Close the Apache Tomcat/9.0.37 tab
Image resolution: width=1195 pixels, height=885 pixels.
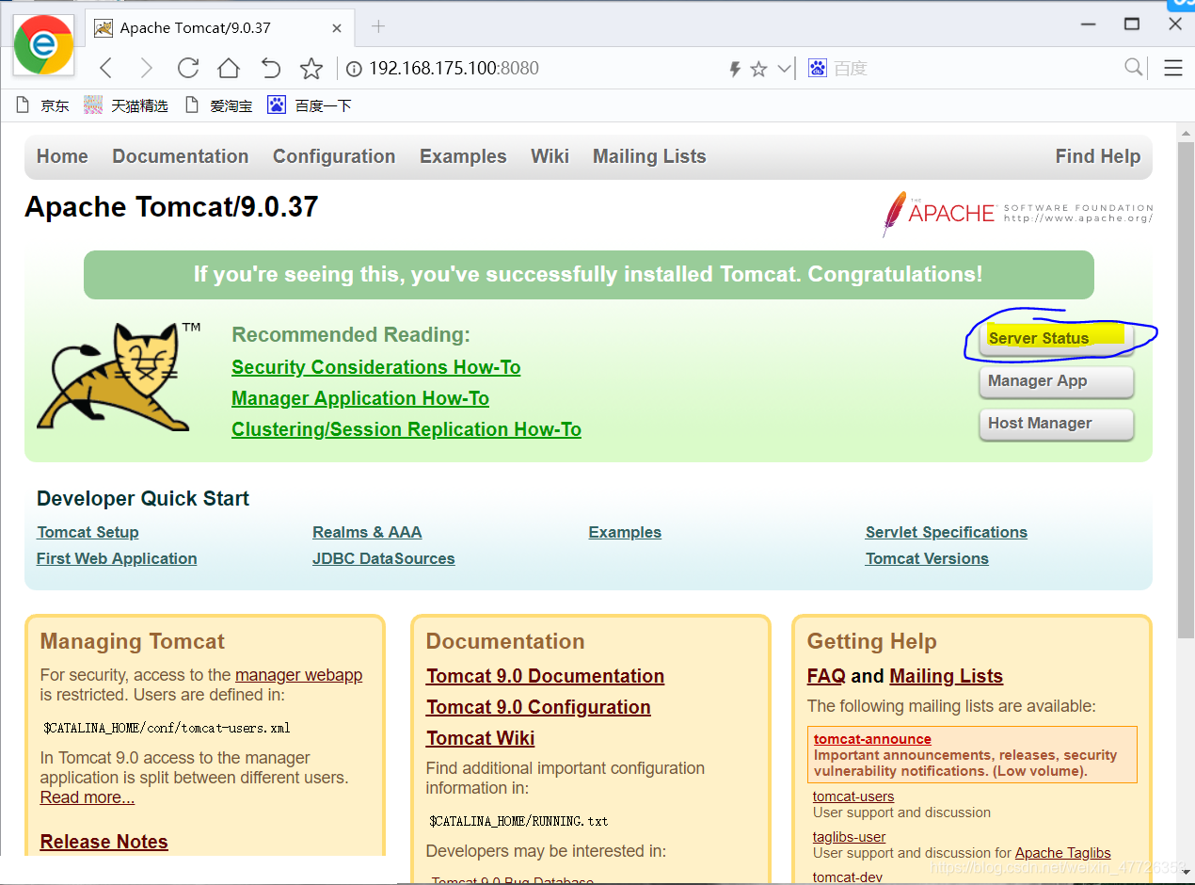[x=337, y=28]
